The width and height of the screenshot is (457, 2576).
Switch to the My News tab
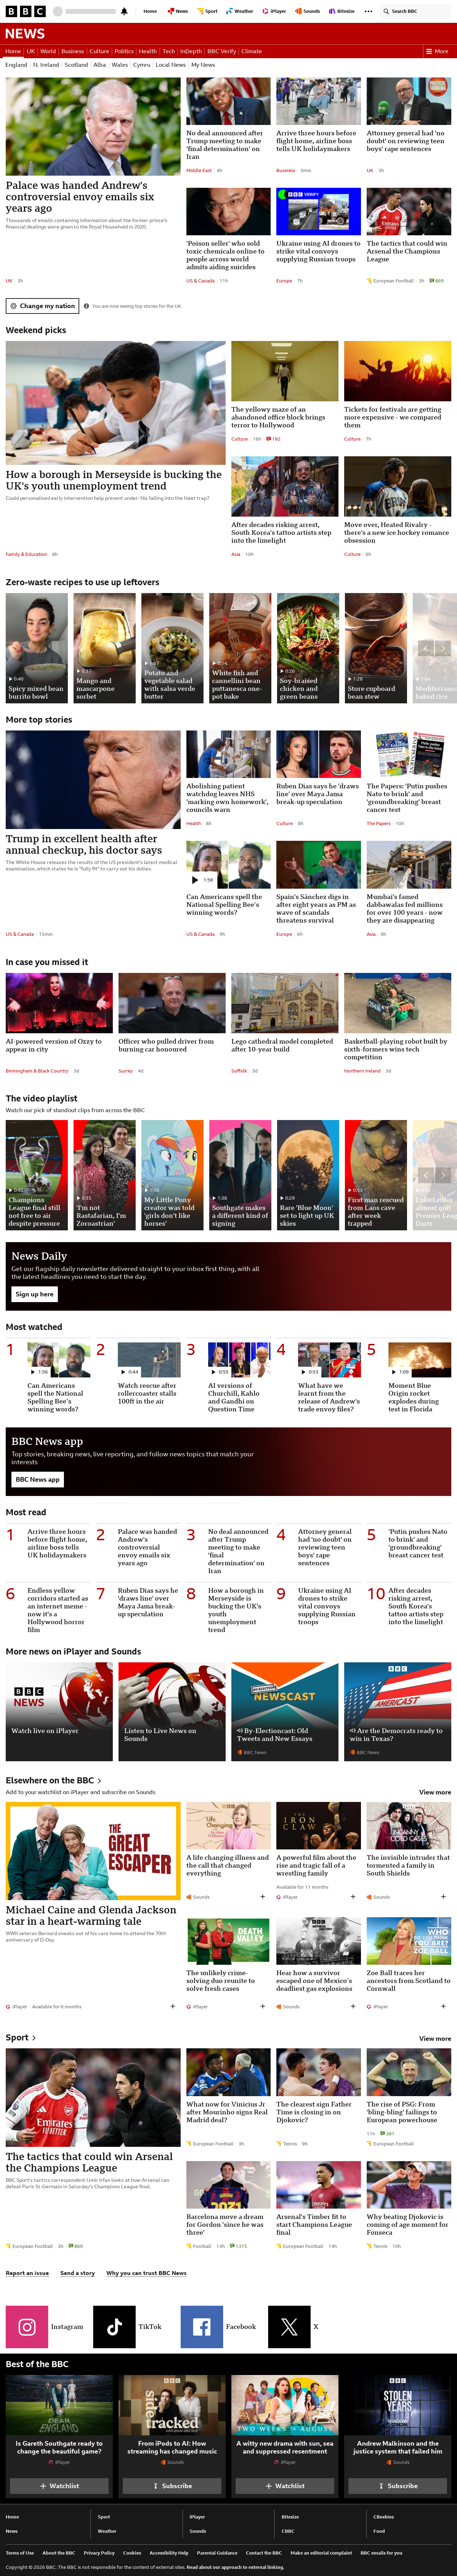pos(203,65)
